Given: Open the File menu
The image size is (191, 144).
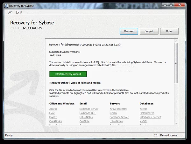Looking at the screenshot, I should pyautogui.click(x=10, y=12).
